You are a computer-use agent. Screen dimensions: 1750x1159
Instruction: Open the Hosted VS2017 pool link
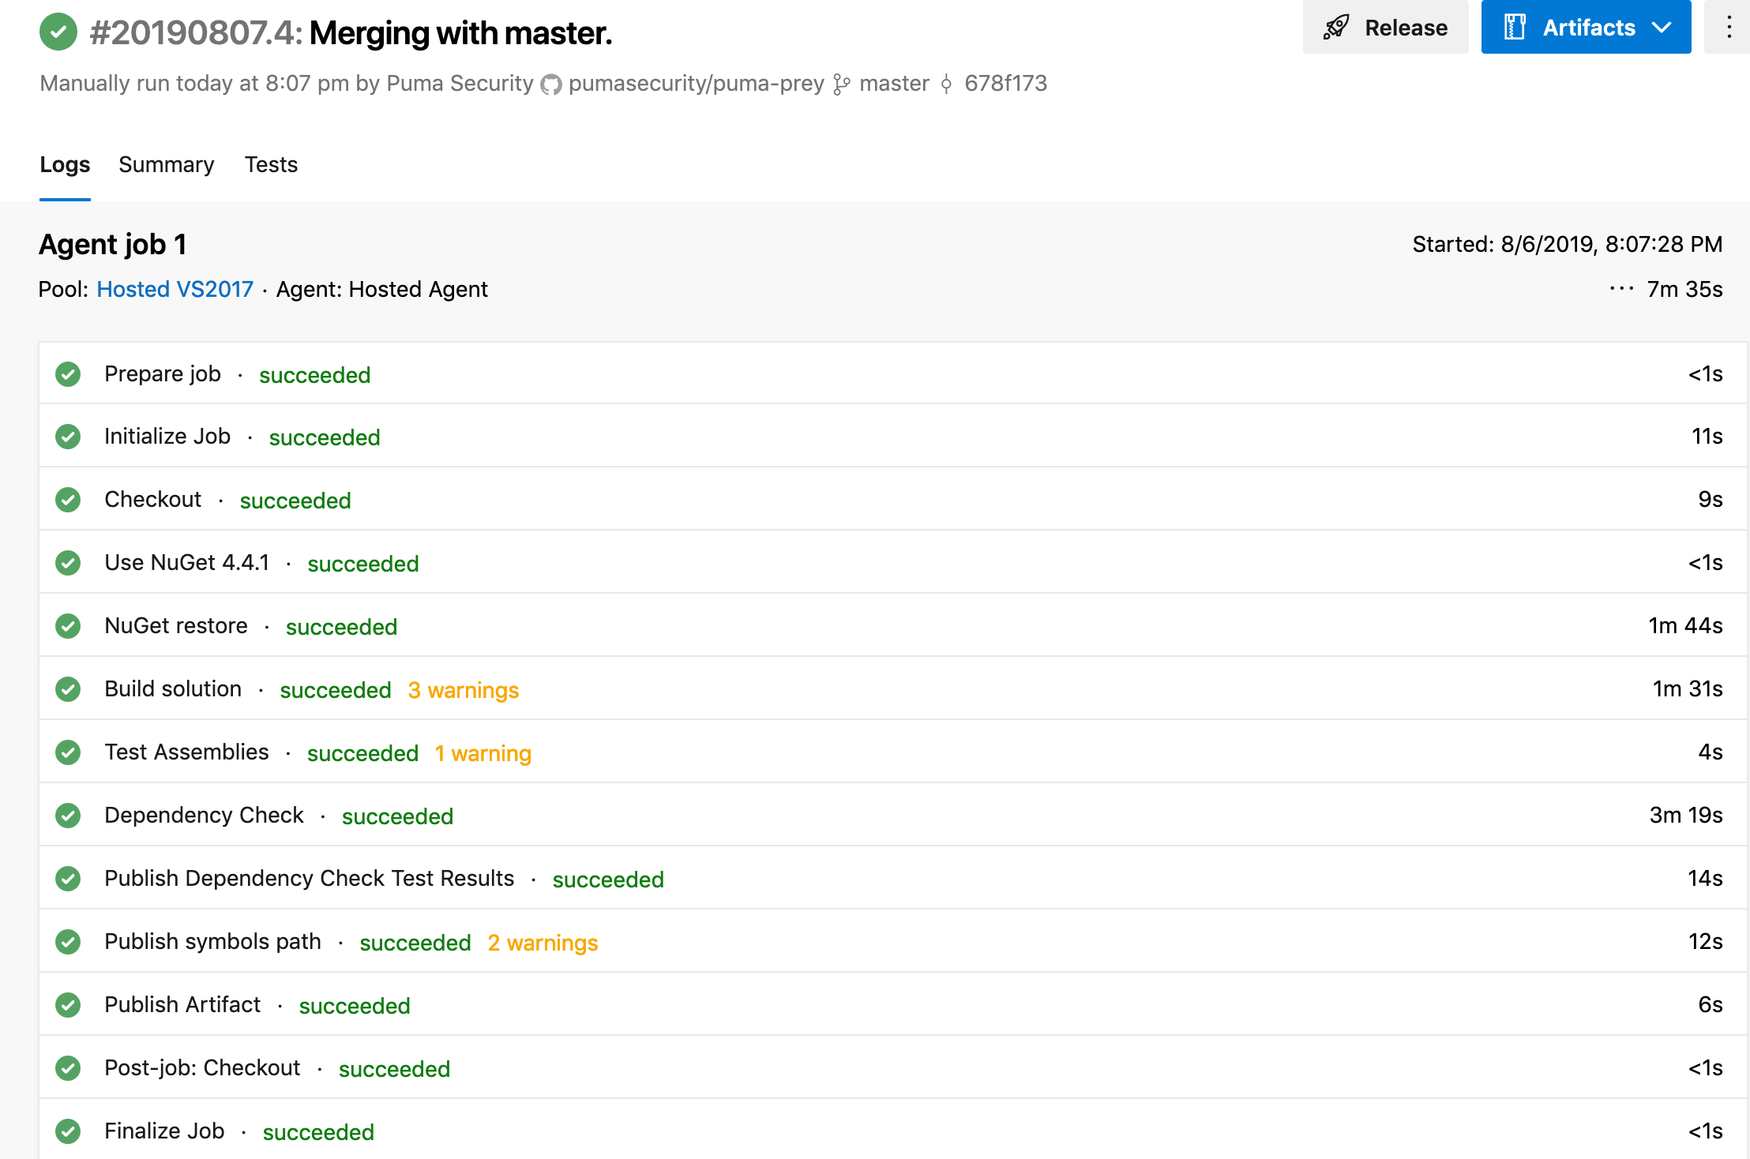pyautogui.click(x=175, y=289)
